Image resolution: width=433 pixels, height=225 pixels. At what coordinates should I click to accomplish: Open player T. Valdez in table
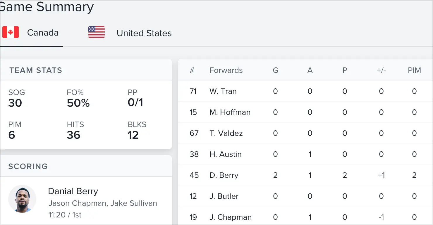(x=226, y=133)
